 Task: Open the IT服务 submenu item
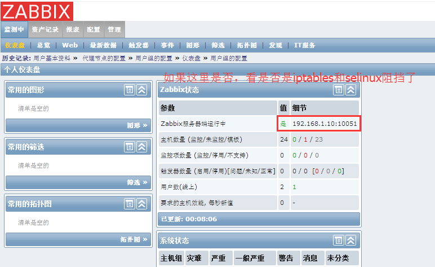(x=305, y=45)
